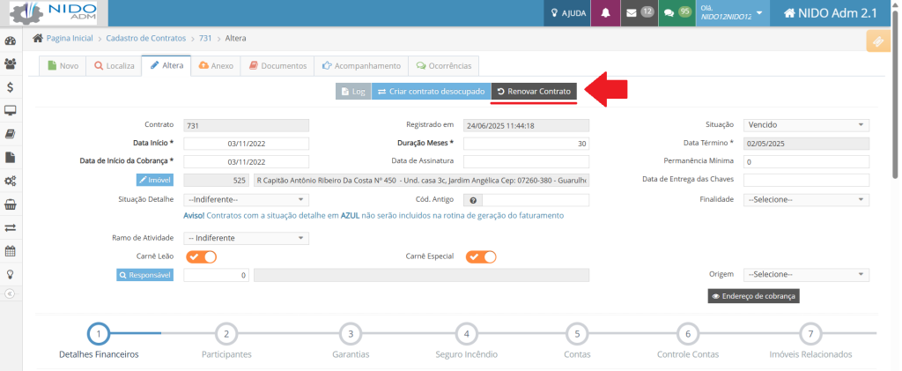Image resolution: width=902 pixels, height=371 pixels.
Task: Open the people group icon in sidebar
Action: pos(11,63)
